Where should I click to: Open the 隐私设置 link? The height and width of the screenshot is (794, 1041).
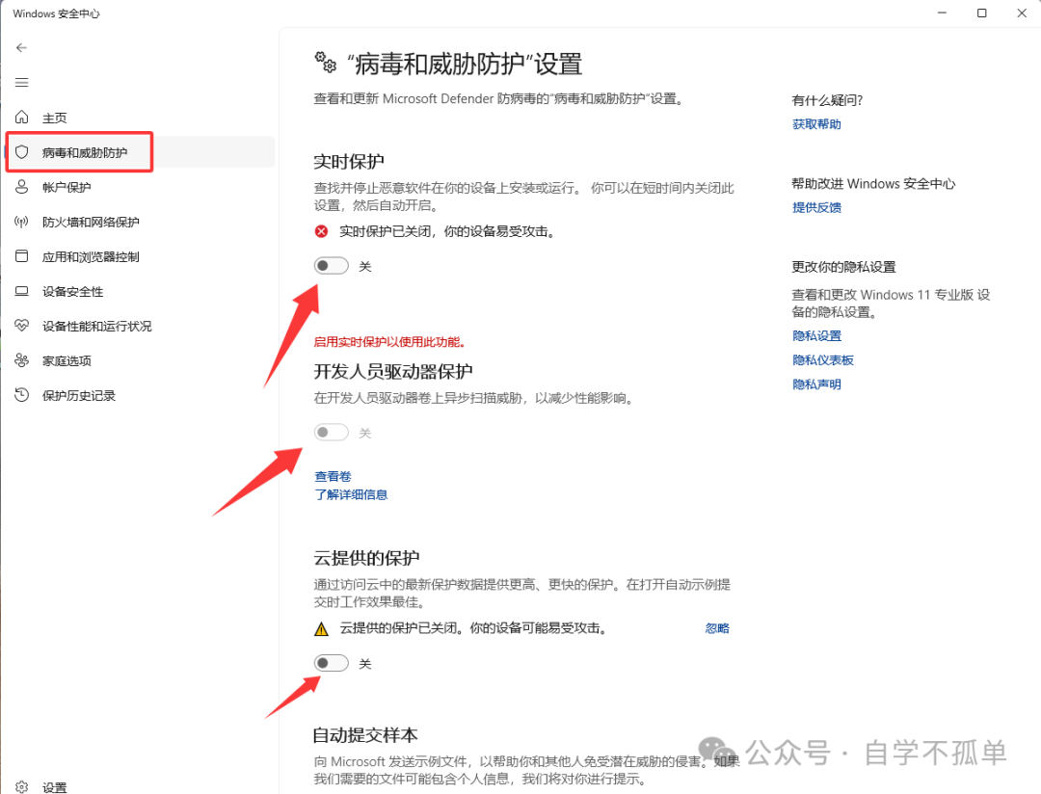pyautogui.click(x=816, y=336)
